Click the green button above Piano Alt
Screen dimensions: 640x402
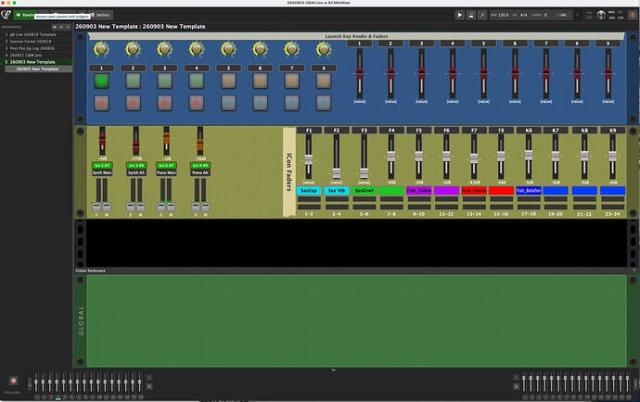200,166
